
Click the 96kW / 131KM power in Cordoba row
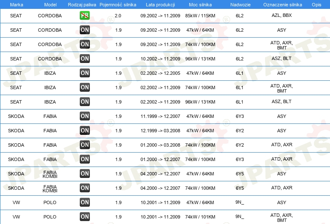point(200,59)
